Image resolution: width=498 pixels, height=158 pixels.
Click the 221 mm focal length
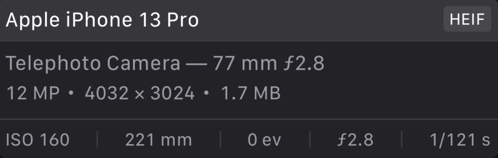[x=158, y=140]
